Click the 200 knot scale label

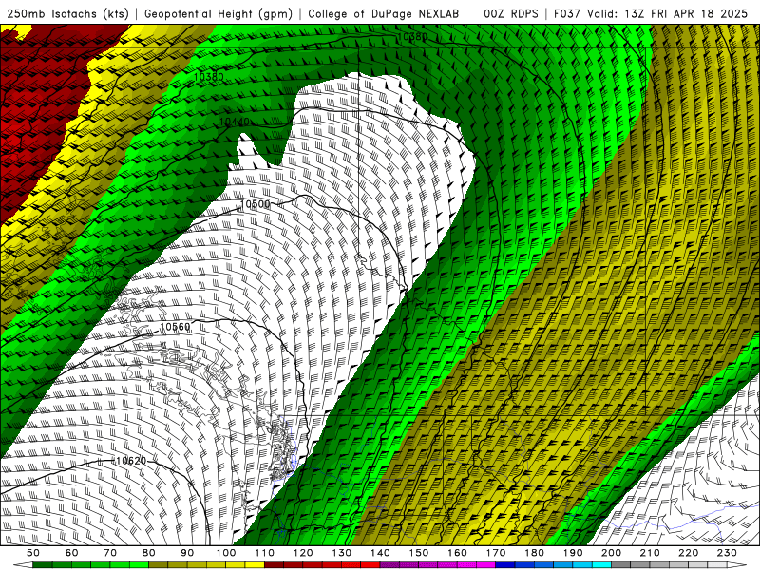(x=611, y=553)
